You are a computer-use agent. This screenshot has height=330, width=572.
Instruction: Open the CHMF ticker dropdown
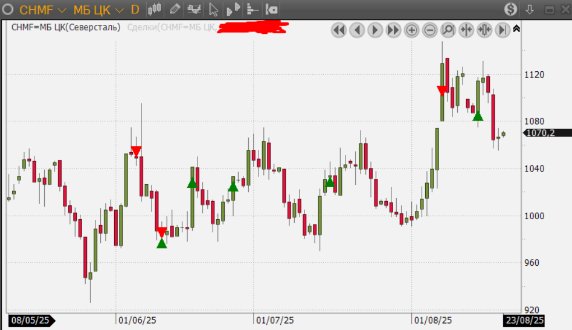pos(43,9)
